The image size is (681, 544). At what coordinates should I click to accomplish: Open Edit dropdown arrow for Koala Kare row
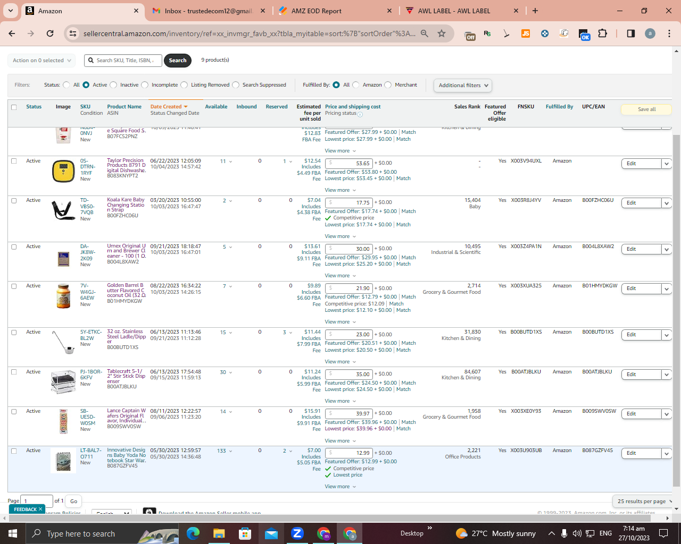[x=667, y=203]
